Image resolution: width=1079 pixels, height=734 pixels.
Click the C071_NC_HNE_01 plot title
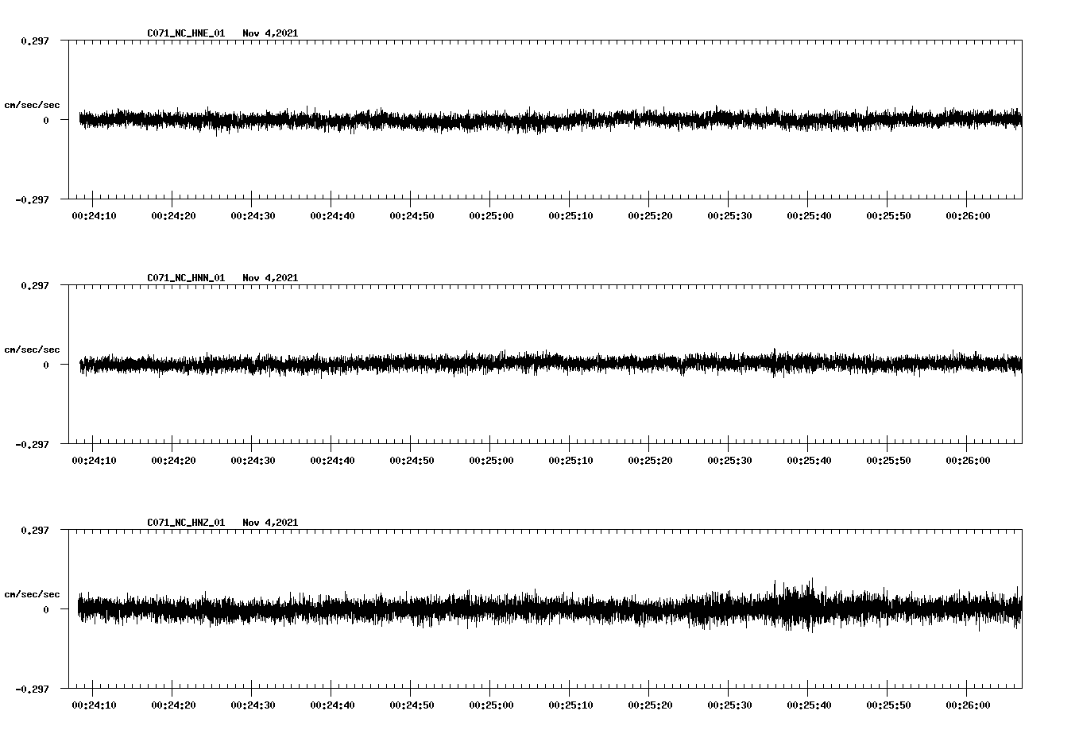186,33
